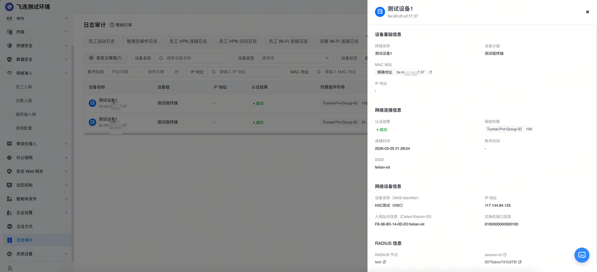Click the 智能体发布 sidebar icon
597x272 pixels.
(x=9, y=199)
